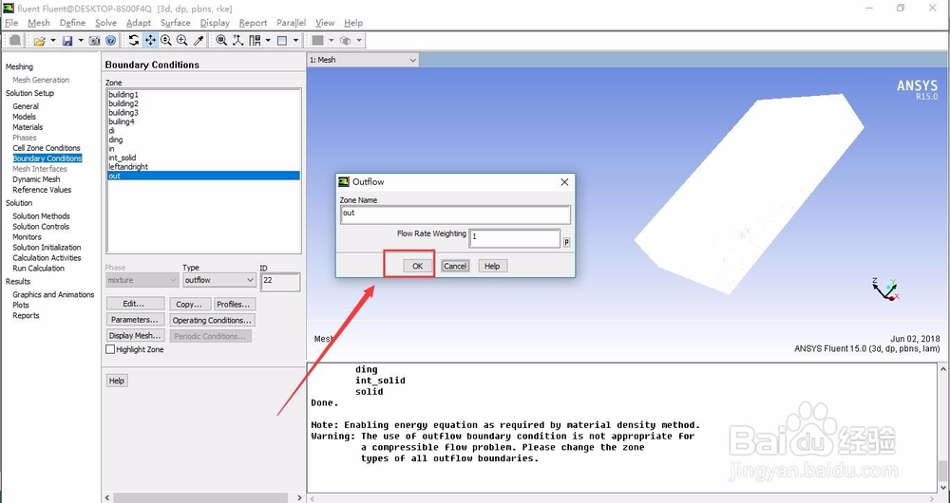Click the grayed-out mesh icon at the toolbar start
Image resolution: width=950 pixels, height=503 pixels.
click(15, 41)
